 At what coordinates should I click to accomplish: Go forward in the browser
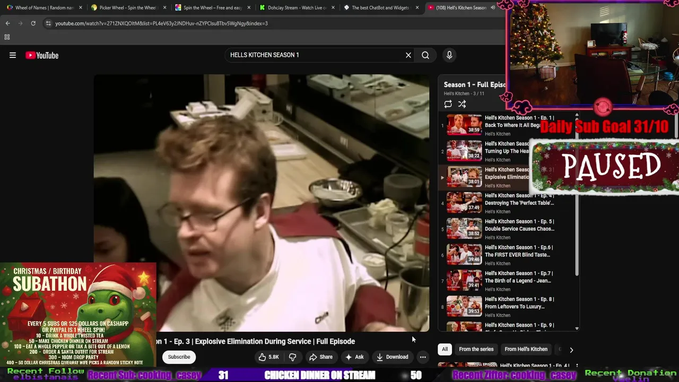20,23
